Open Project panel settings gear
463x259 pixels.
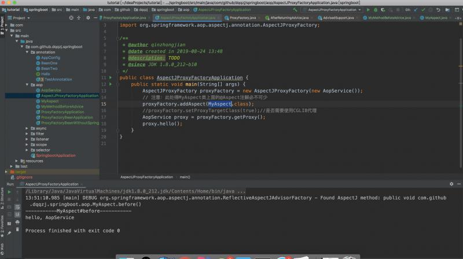(88, 18)
